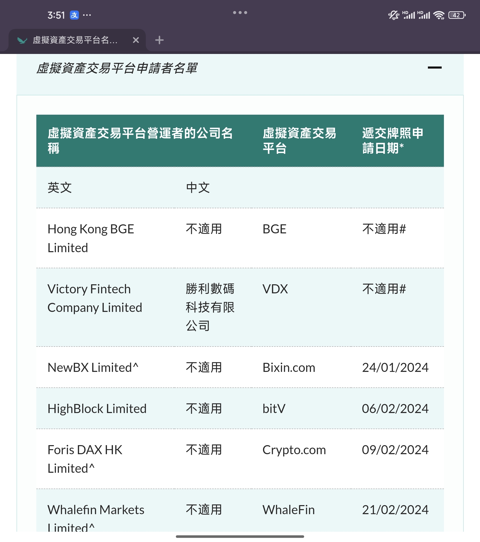
Task: Tap the home gesture bar at bottom
Action: point(240,536)
